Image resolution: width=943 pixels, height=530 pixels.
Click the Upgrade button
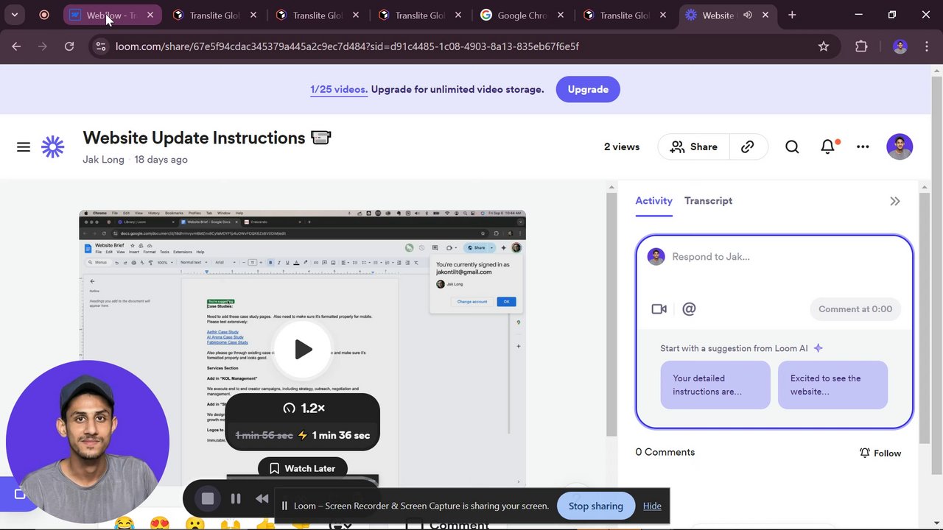[x=588, y=90]
